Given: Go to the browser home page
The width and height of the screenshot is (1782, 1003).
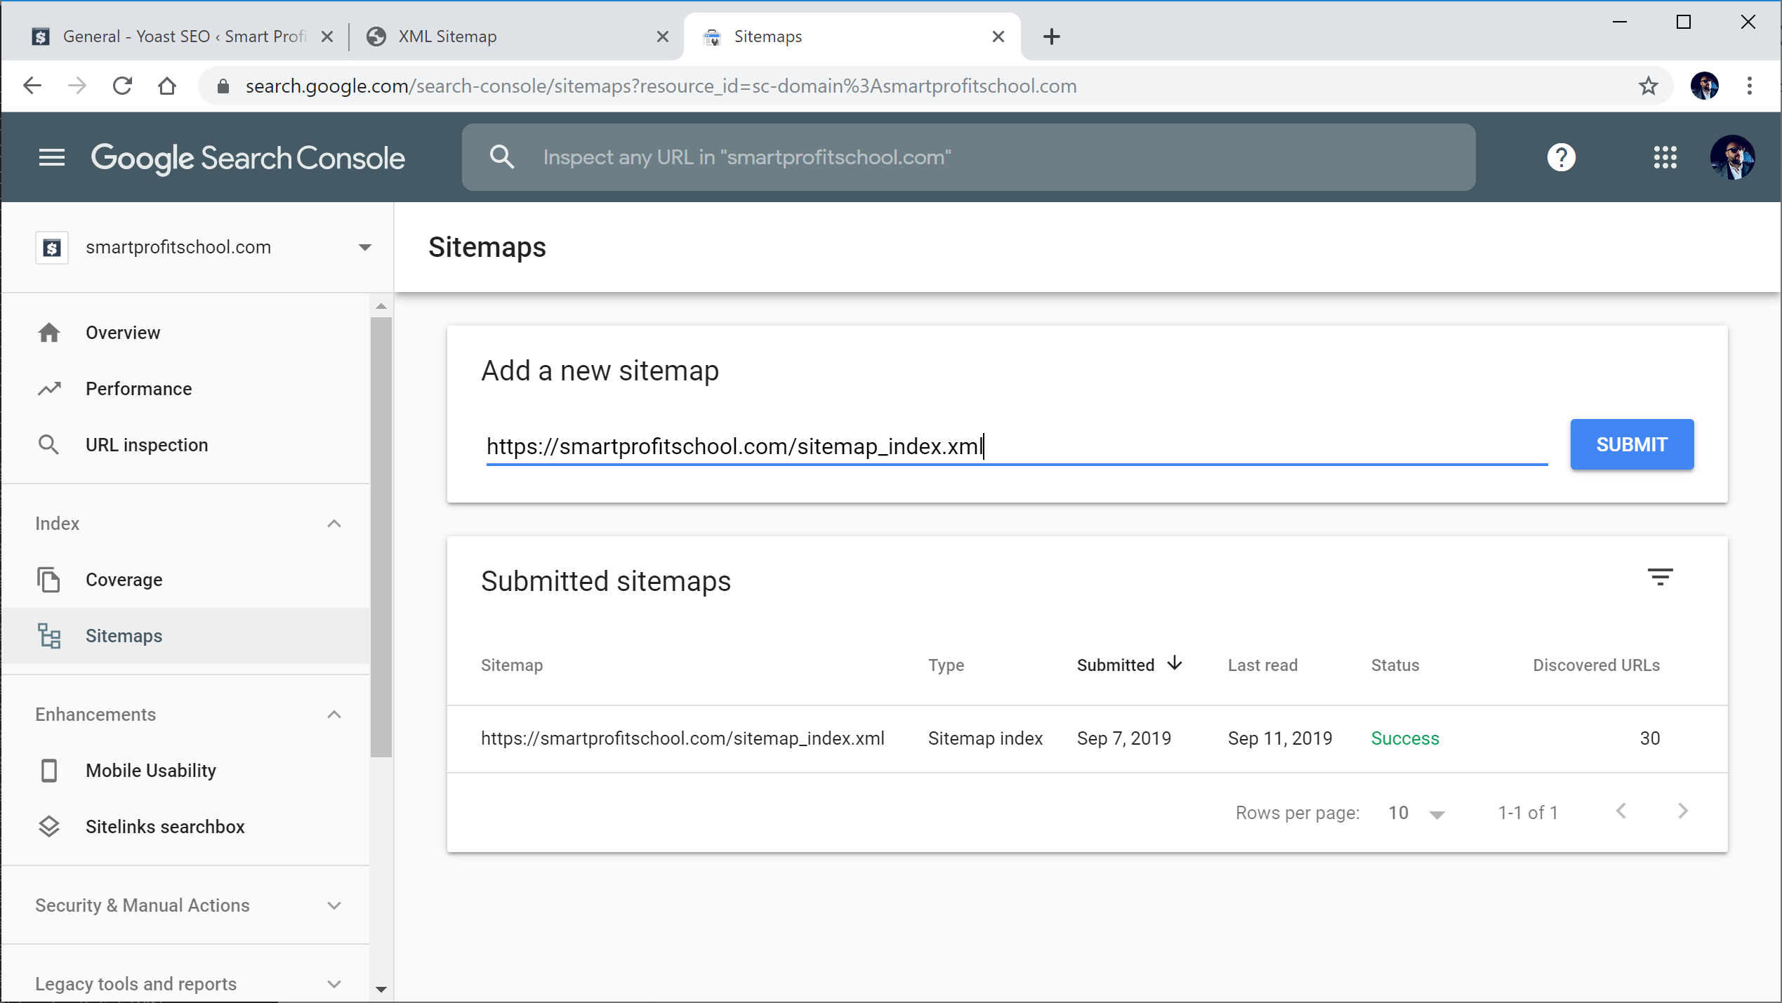Looking at the screenshot, I should (167, 86).
